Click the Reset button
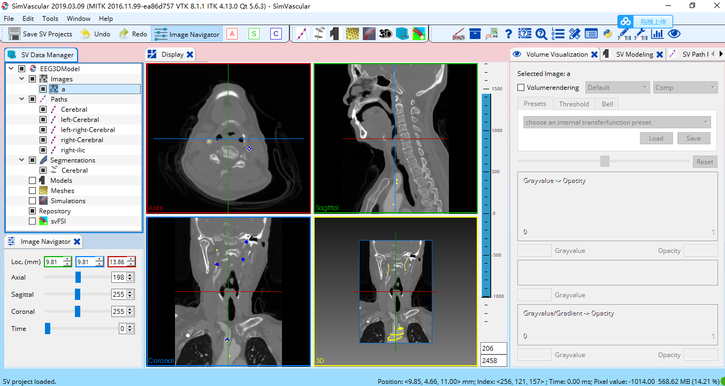 pyautogui.click(x=705, y=161)
